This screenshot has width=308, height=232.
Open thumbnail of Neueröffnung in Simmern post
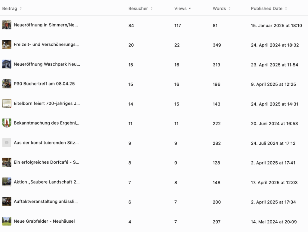click(x=7, y=25)
